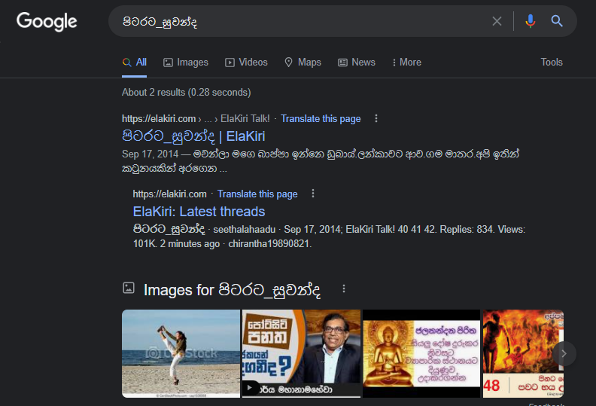The height and width of the screenshot is (406, 596).
Task: Translate the Latest threads result page
Action: [x=257, y=194]
